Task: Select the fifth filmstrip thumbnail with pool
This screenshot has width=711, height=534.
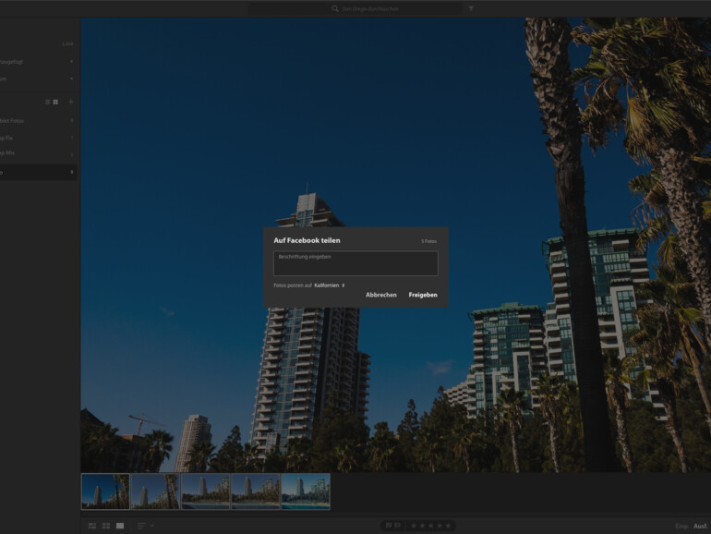Action: (305, 492)
